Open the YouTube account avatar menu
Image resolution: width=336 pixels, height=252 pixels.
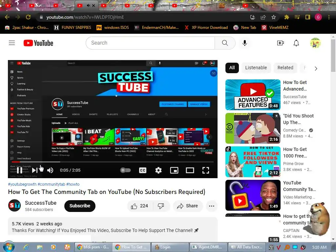coord(315,43)
